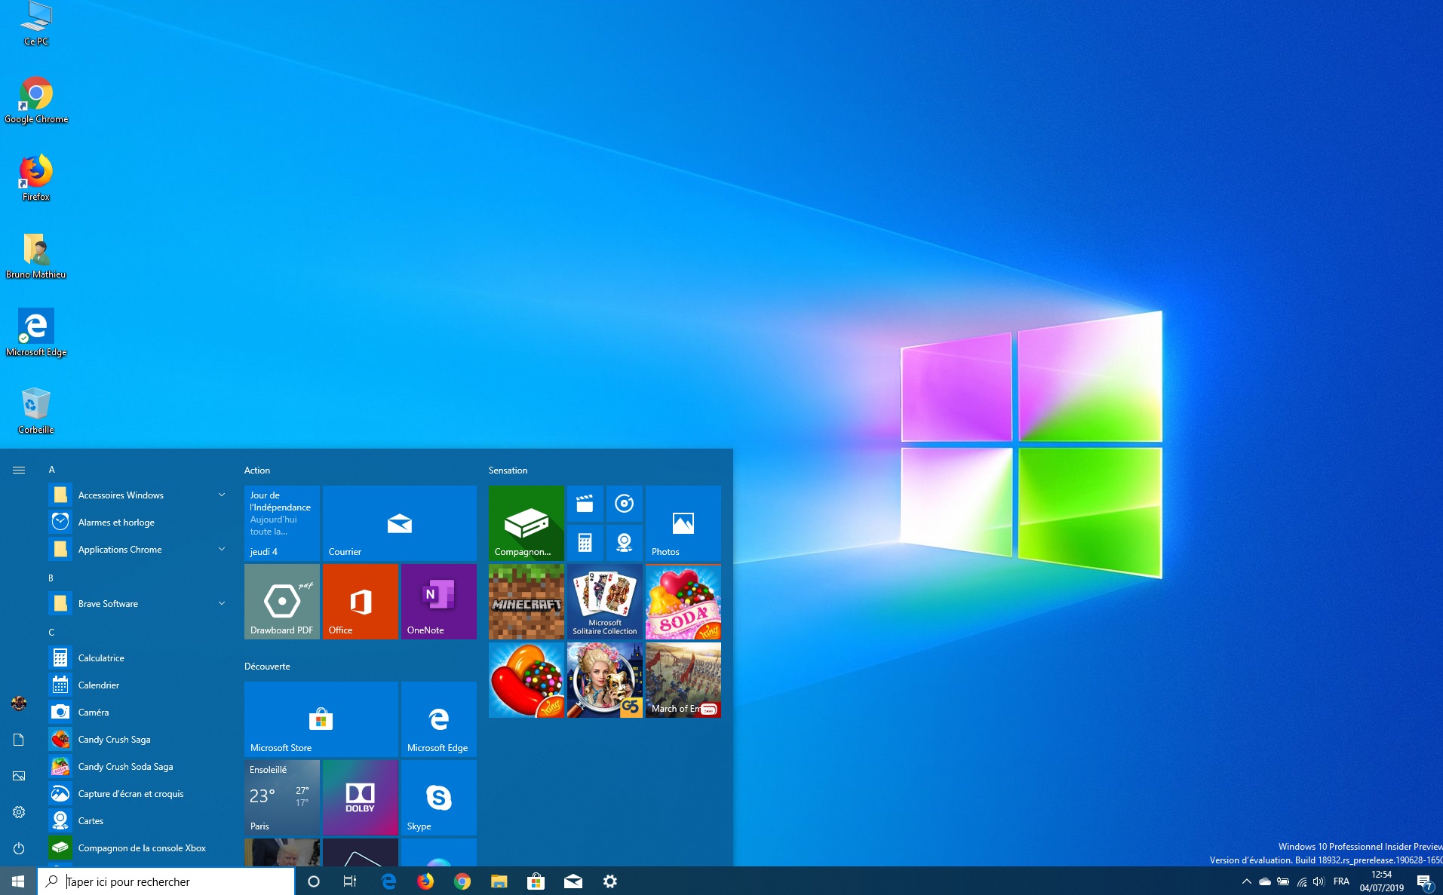Open the Ce PC desktop icon
Viewport: 1443px width, 895px height.
point(36,24)
